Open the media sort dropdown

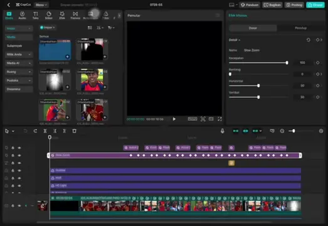[100, 28]
